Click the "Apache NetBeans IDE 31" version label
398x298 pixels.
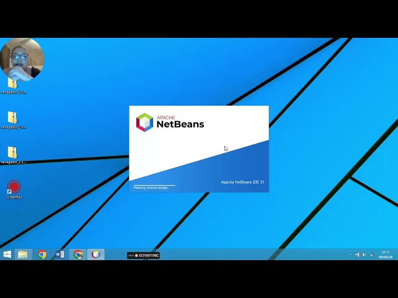(243, 182)
